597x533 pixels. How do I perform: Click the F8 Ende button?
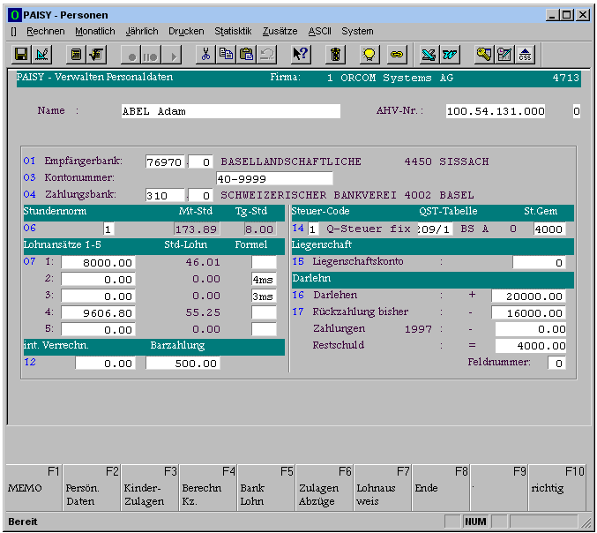coord(441,487)
